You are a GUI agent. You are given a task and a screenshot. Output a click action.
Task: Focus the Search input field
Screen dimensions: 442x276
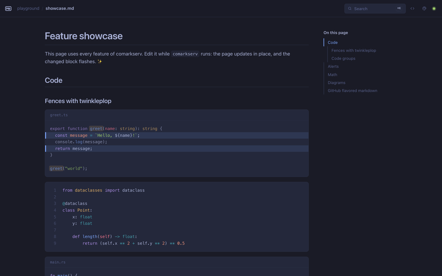tap(375, 9)
